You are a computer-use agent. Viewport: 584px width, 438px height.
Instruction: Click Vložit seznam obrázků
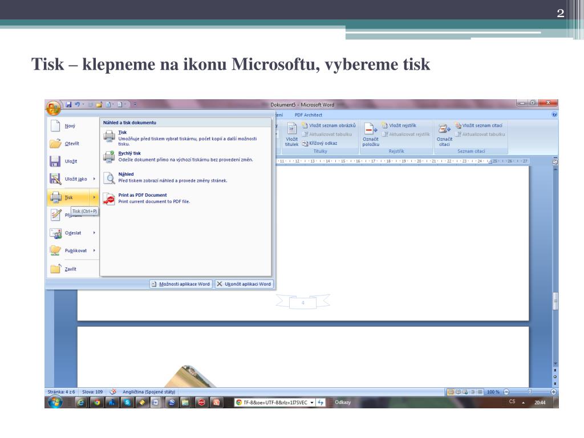coord(329,125)
